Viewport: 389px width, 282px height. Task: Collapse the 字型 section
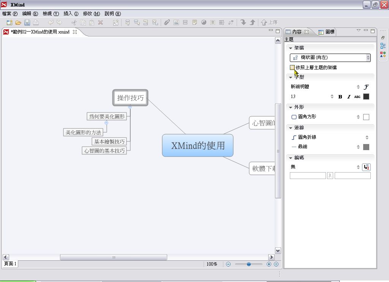tap(291, 78)
